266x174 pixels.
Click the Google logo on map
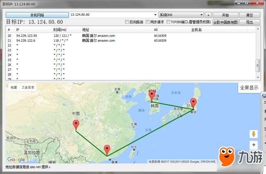coord(16,159)
